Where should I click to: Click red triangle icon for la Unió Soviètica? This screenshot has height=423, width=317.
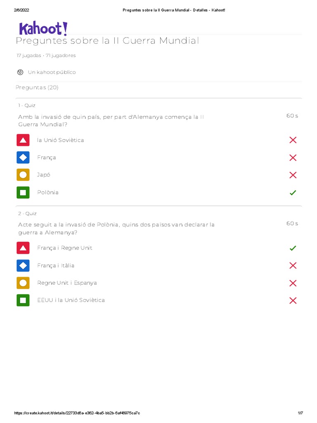click(x=23, y=140)
